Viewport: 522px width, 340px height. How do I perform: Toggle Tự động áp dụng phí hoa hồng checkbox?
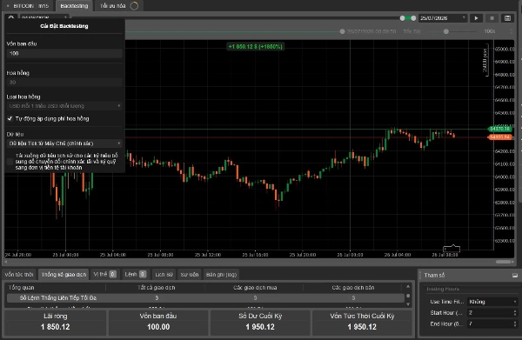(x=10, y=118)
